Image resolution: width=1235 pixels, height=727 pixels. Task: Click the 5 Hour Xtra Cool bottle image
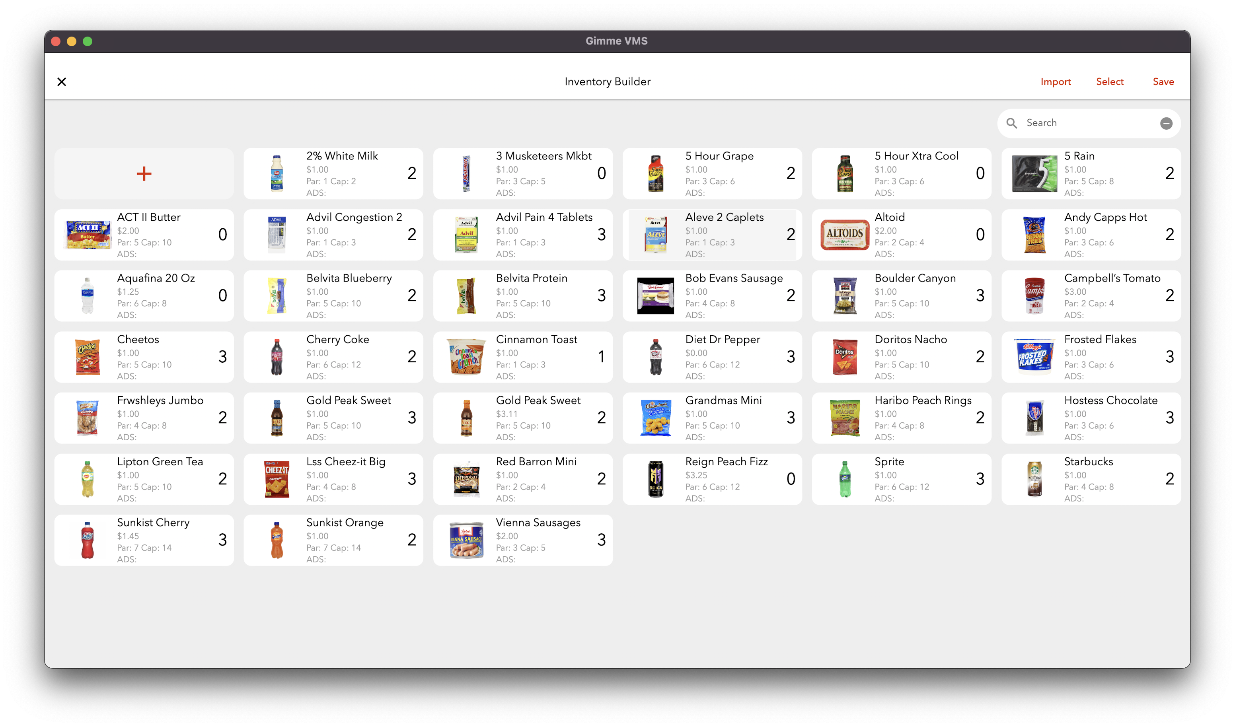(845, 173)
